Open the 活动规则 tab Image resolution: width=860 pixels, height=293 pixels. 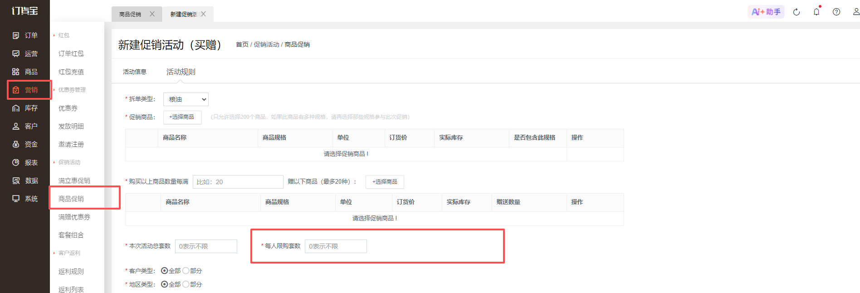181,72
